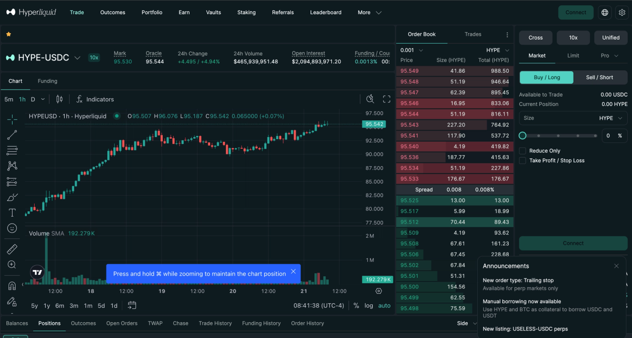Click the TradingView logo on chart
The height and width of the screenshot is (338, 632).
37,273
